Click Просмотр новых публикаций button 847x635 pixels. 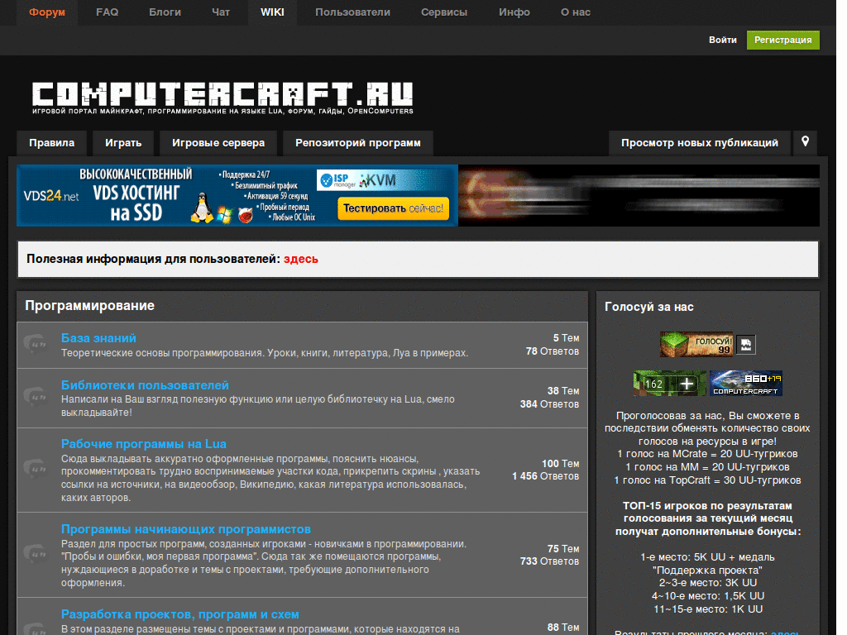[x=700, y=143]
